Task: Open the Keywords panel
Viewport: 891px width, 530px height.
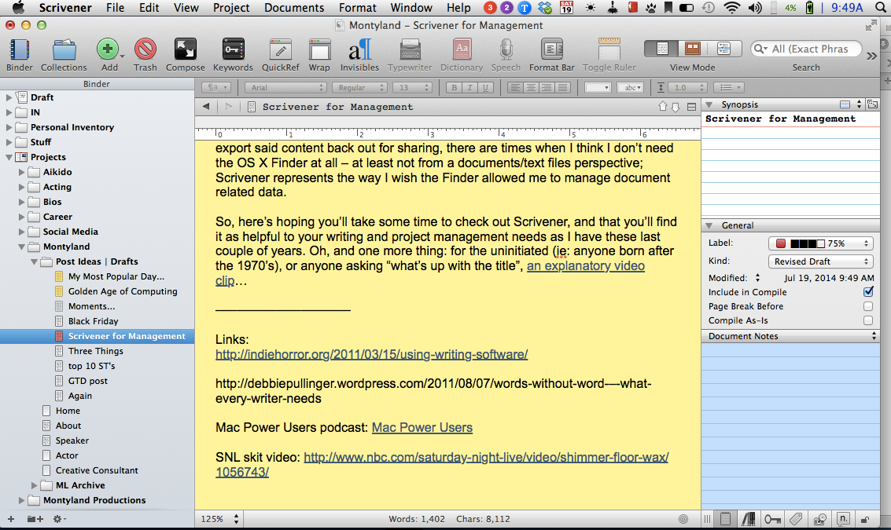Action: pos(233,49)
